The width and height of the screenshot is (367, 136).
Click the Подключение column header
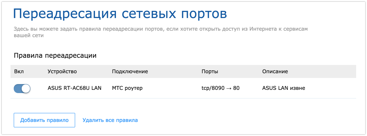pyautogui.click(x=130, y=71)
